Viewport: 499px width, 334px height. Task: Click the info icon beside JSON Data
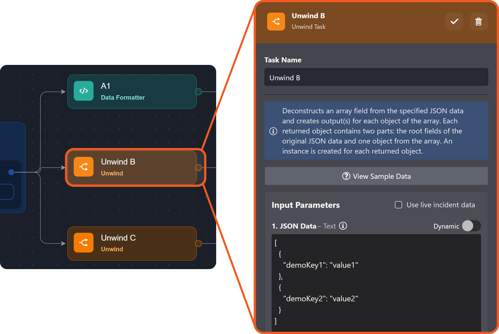click(x=343, y=226)
